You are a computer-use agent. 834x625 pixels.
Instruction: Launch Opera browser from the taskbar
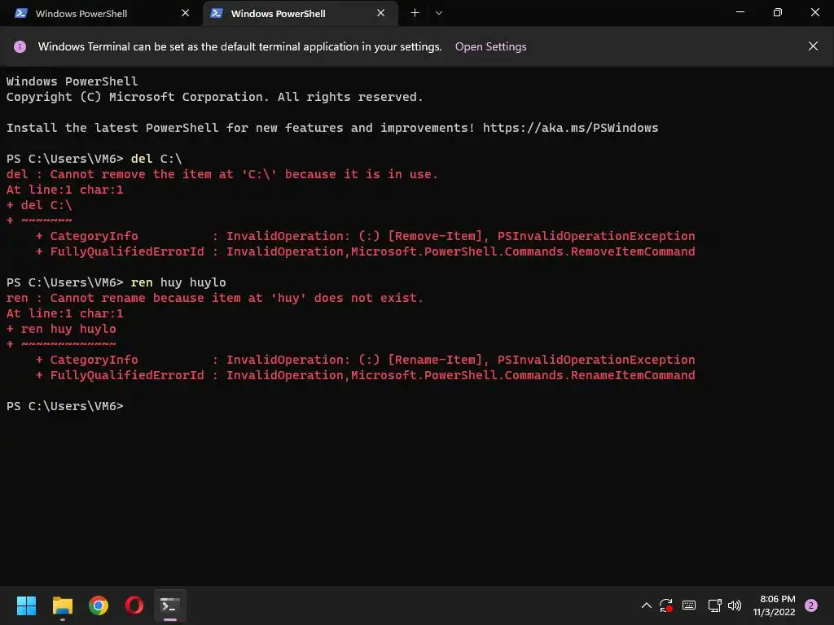pos(134,605)
